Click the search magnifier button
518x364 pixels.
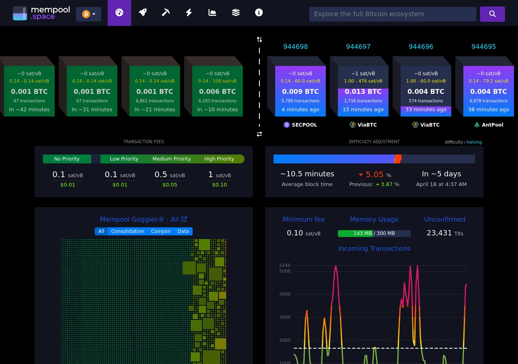click(x=492, y=14)
